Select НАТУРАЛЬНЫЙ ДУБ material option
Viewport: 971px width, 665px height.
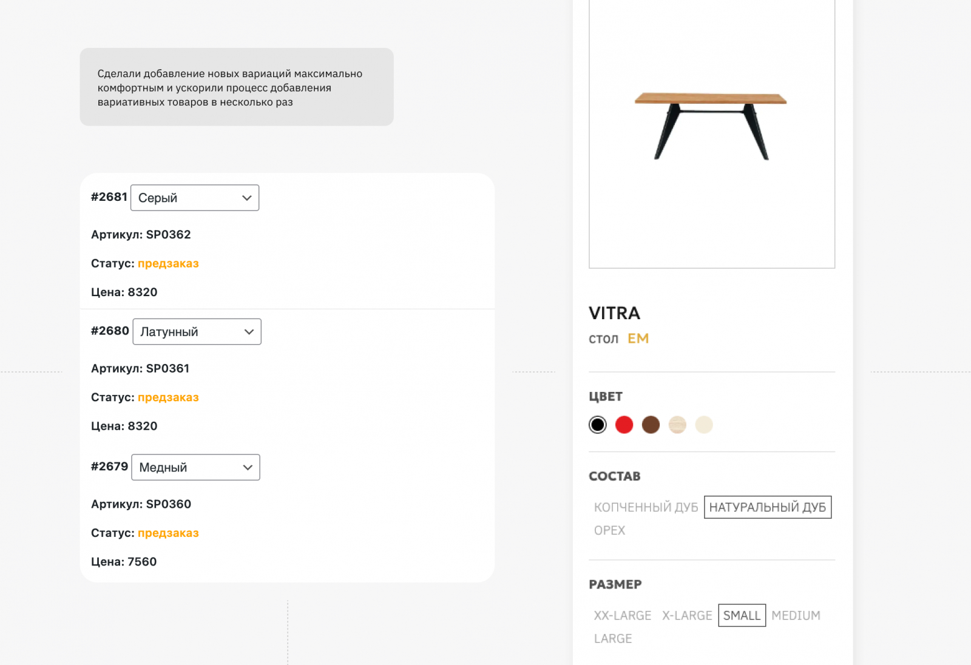pos(767,507)
